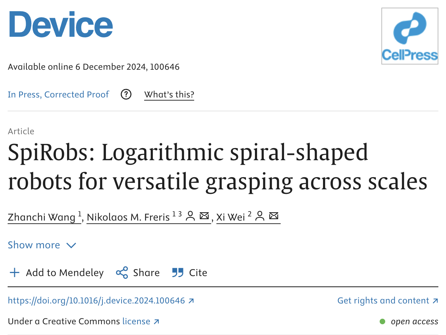Expand the Show more chevron
The image size is (446, 335).
(x=71, y=246)
